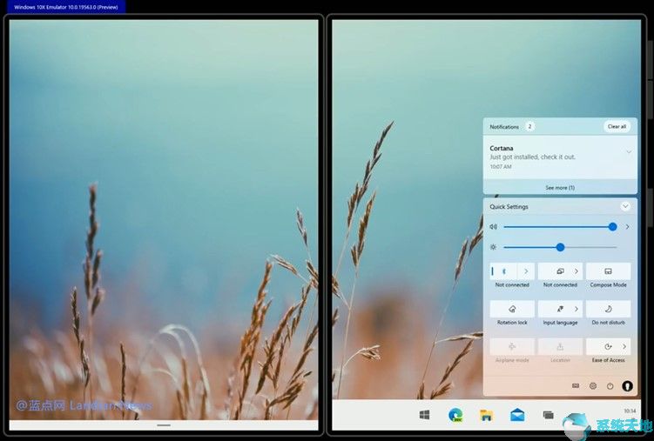Clear all notifications

tap(617, 127)
